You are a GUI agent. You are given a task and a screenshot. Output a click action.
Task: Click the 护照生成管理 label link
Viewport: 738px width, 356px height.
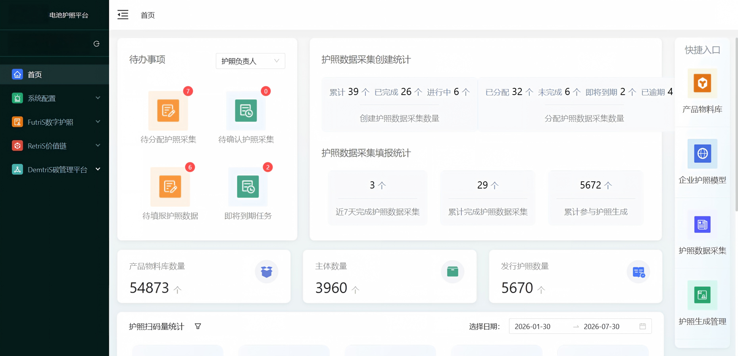702,322
